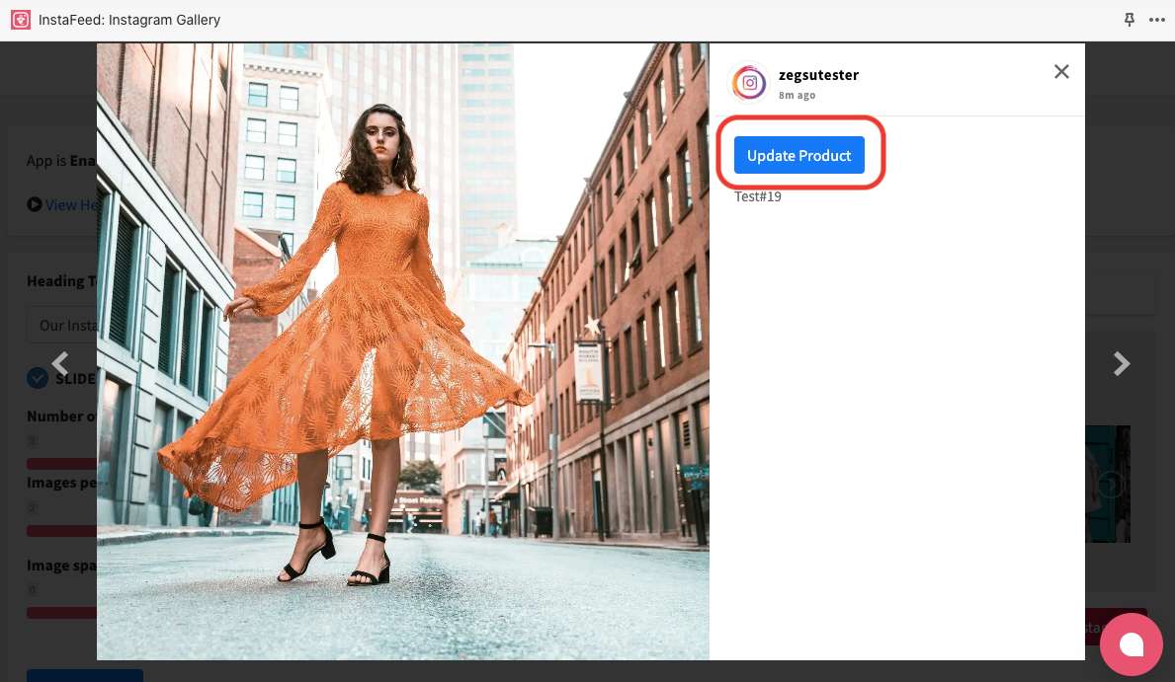This screenshot has width=1175, height=682.
Task: Adjust the Images per row slider bar
Action: coord(61,531)
